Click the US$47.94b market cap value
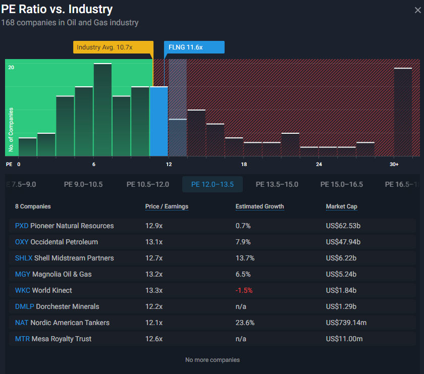This screenshot has height=374, width=424. click(343, 242)
